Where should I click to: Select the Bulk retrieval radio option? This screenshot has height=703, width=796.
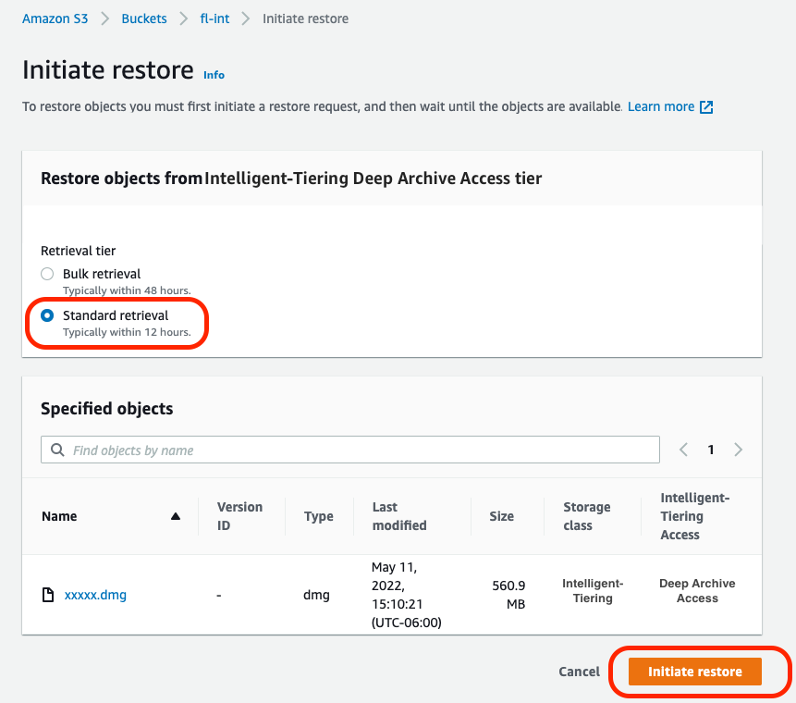[x=47, y=274]
